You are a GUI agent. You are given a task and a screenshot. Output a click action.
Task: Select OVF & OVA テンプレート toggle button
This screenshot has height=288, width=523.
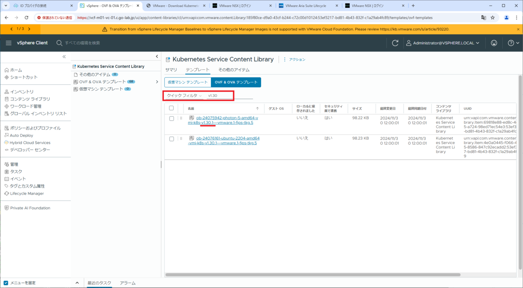[x=236, y=82]
